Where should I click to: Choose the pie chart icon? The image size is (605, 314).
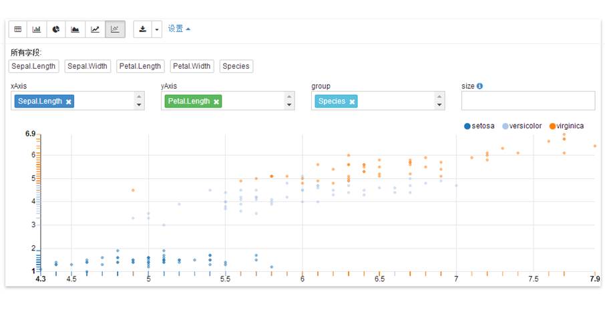pyautogui.click(x=57, y=29)
